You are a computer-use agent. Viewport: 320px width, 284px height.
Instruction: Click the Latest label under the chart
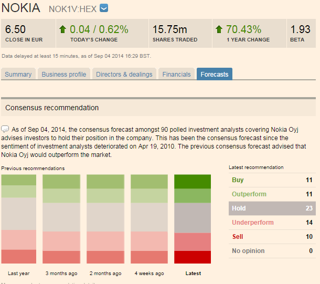(x=193, y=273)
